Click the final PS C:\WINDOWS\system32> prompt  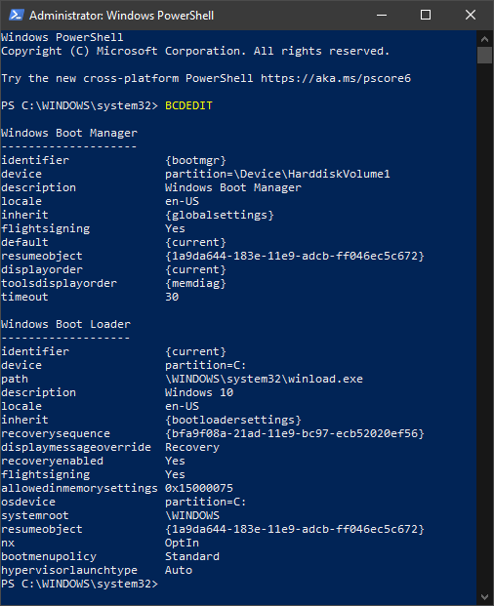[x=80, y=584]
